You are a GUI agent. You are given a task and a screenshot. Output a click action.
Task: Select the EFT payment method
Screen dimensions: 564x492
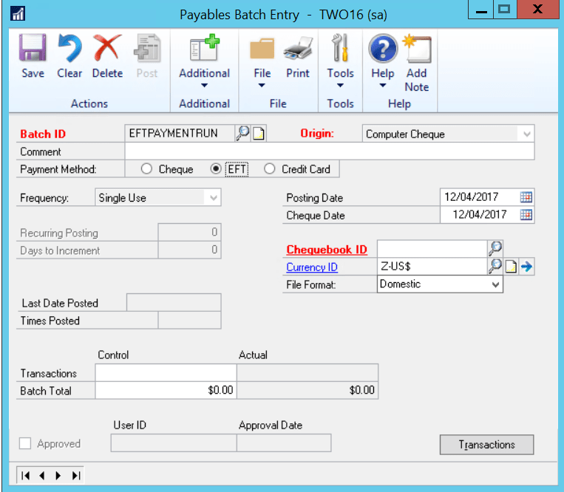216,169
